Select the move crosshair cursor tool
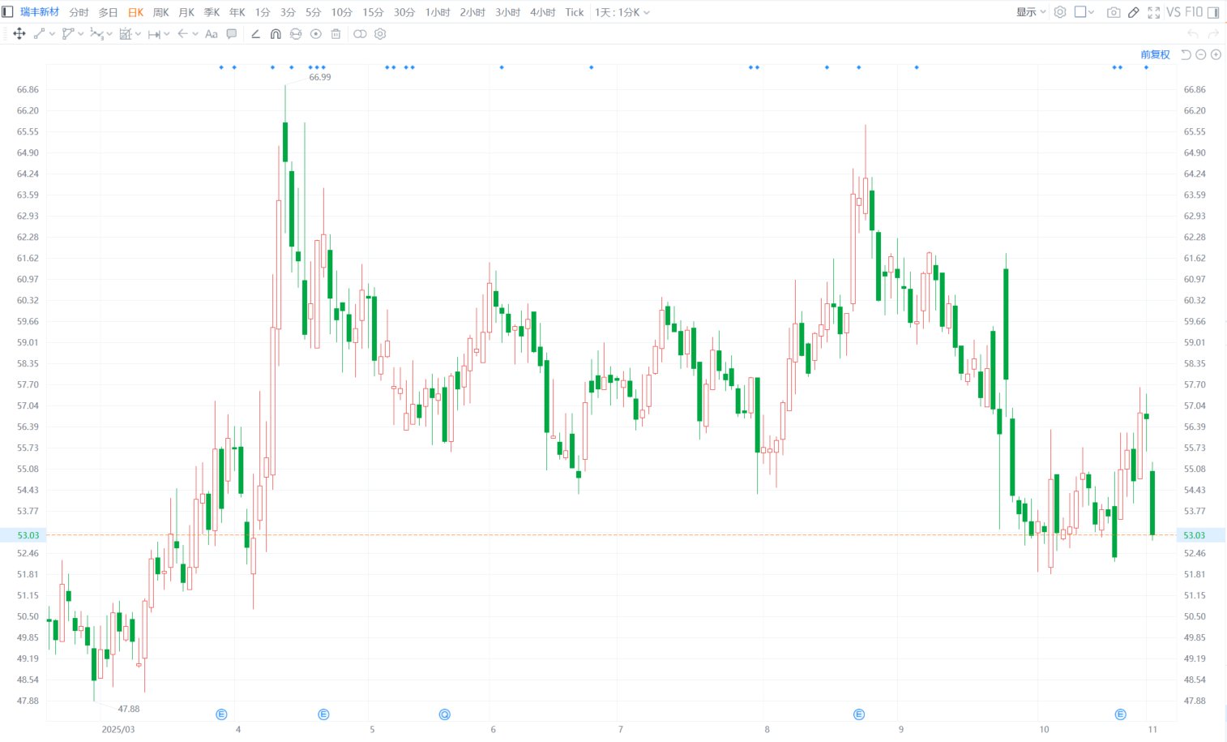This screenshot has height=742, width=1227. pyautogui.click(x=19, y=34)
